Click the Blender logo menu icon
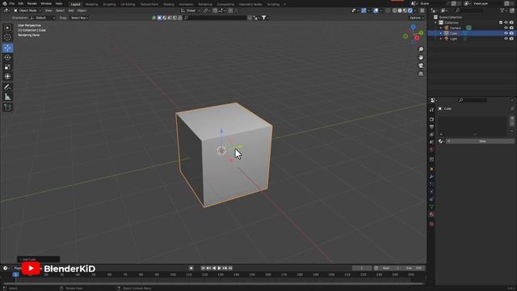The width and height of the screenshot is (517, 291). point(5,3)
